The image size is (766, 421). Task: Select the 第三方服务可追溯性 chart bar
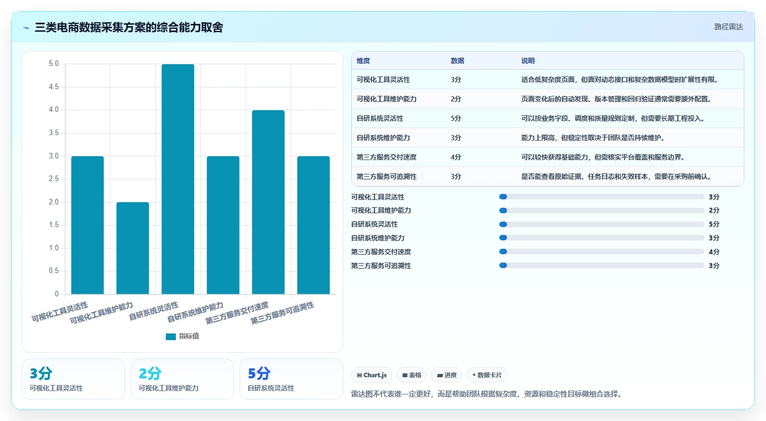[313, 225]
